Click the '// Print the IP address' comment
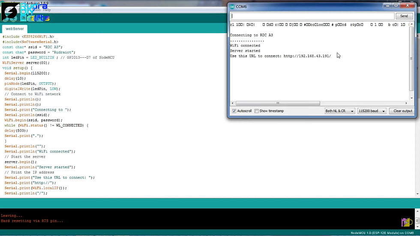Image resolution: width=420 pixels, height=236 pixels. point(29,172)
